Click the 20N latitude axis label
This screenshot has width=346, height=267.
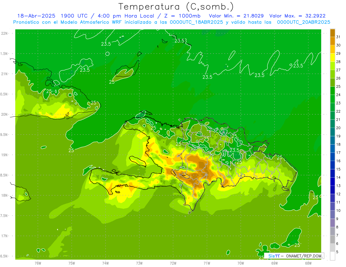[5, 114]
